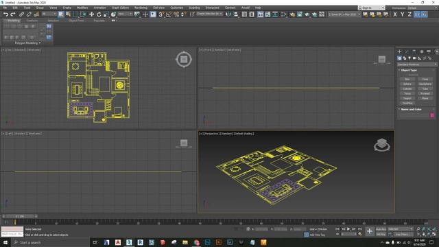Select the Bind to Space Warp tool
This screenshot has height=247, width=439.
click(36, 14)
